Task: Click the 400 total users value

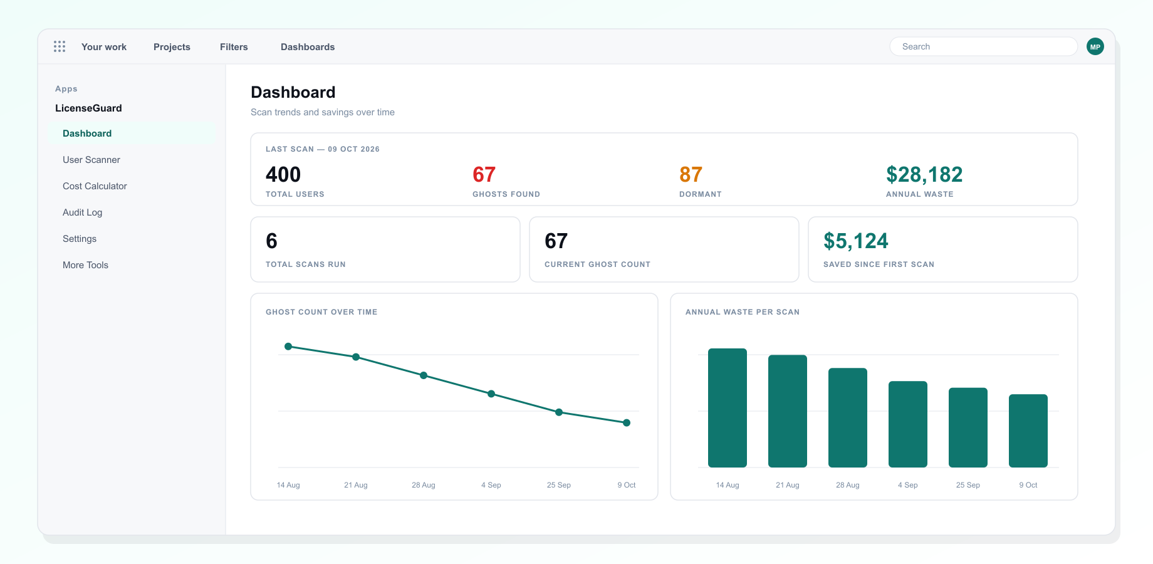Action: (x=283, y=174)
